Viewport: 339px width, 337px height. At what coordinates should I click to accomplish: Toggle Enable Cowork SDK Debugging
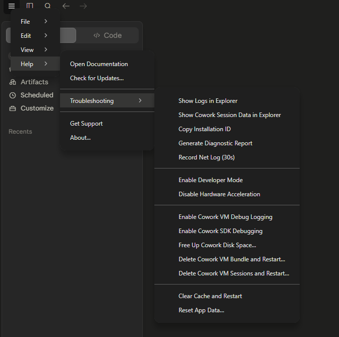(227, 231)
